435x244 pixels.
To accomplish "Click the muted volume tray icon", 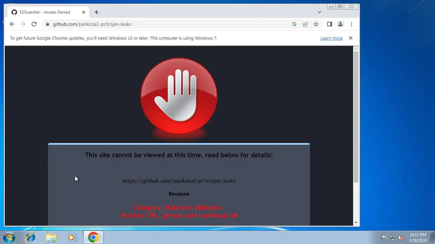I will pos(401,238).
